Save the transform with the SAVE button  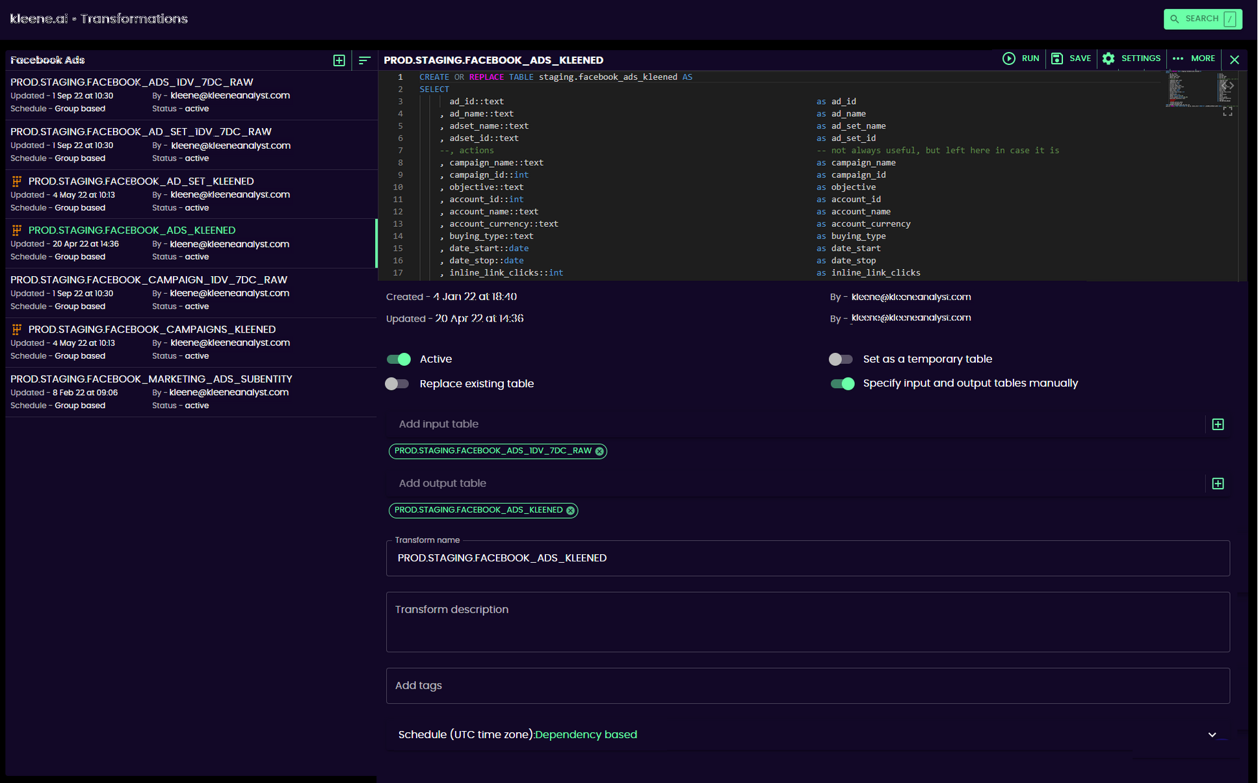[x=1071, y=58]
